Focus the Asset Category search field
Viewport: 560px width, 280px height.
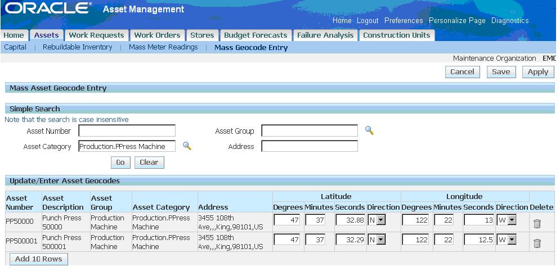click(127, 146)
